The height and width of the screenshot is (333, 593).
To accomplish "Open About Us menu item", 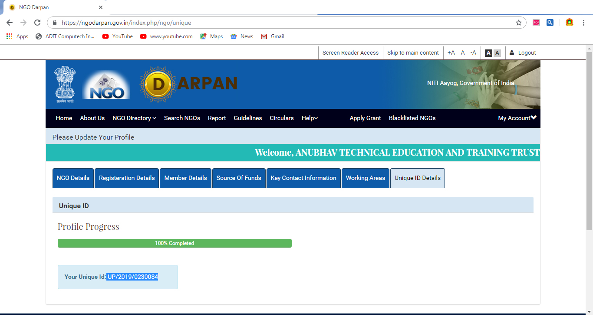I will click(x=92, y=118).
